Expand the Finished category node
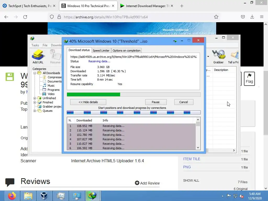Image resolution: width=268 pixels, height=201 pixels. 35,102
